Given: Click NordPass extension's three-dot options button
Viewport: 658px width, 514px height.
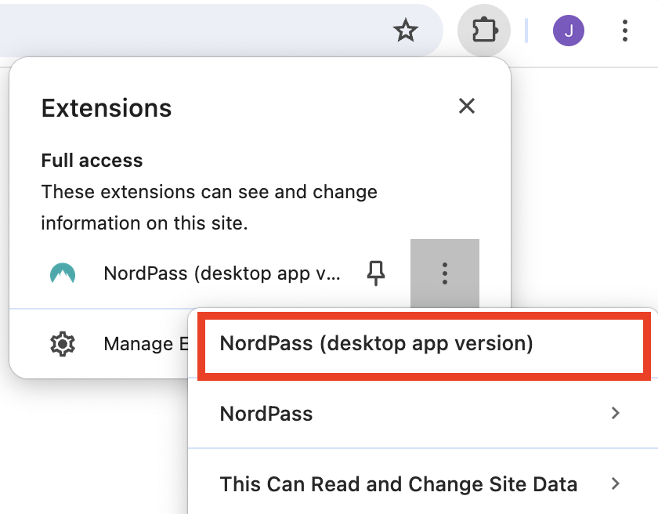Looking at the screenshot, I should point(444,273).
